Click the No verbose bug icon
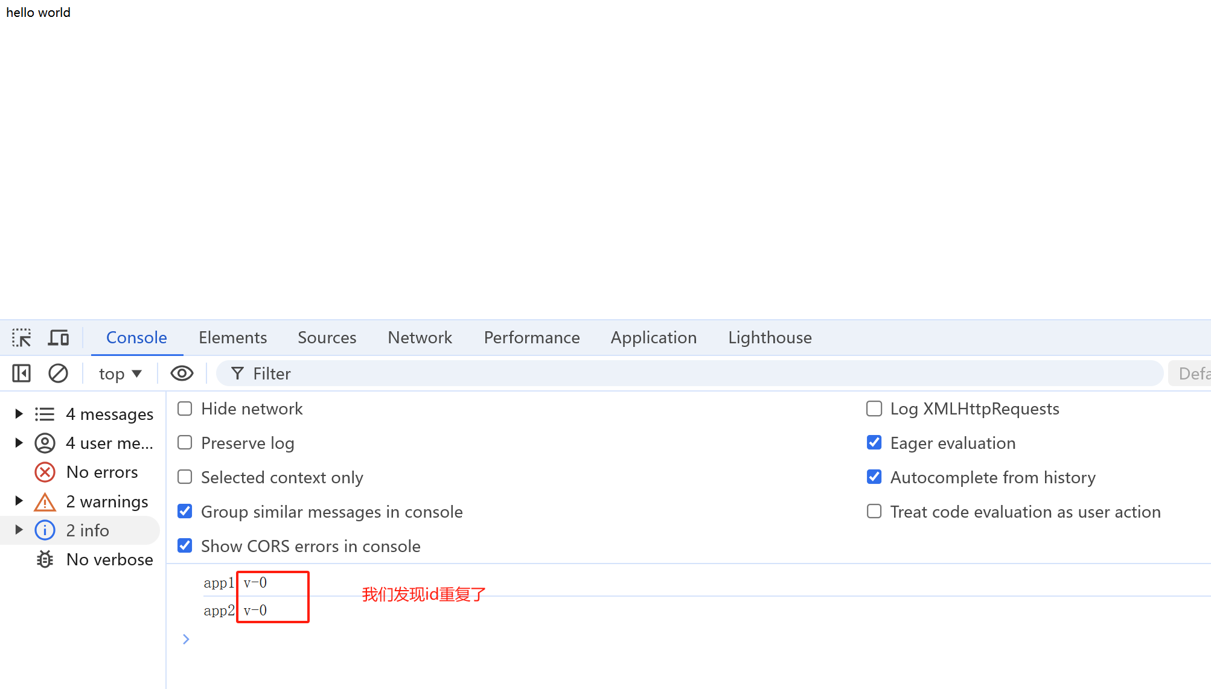Image resolution: width=1211 pixels, height=689 pixels. click(x=45, y=560)
